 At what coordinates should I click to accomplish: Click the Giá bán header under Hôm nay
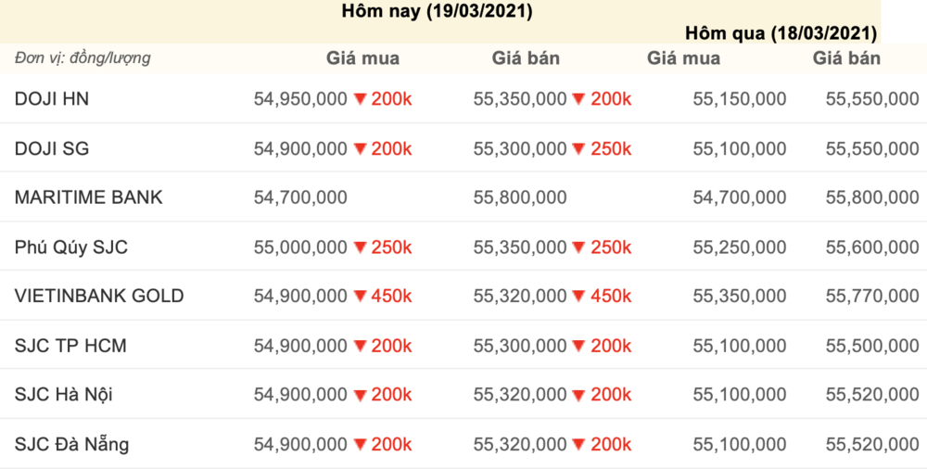526,58
